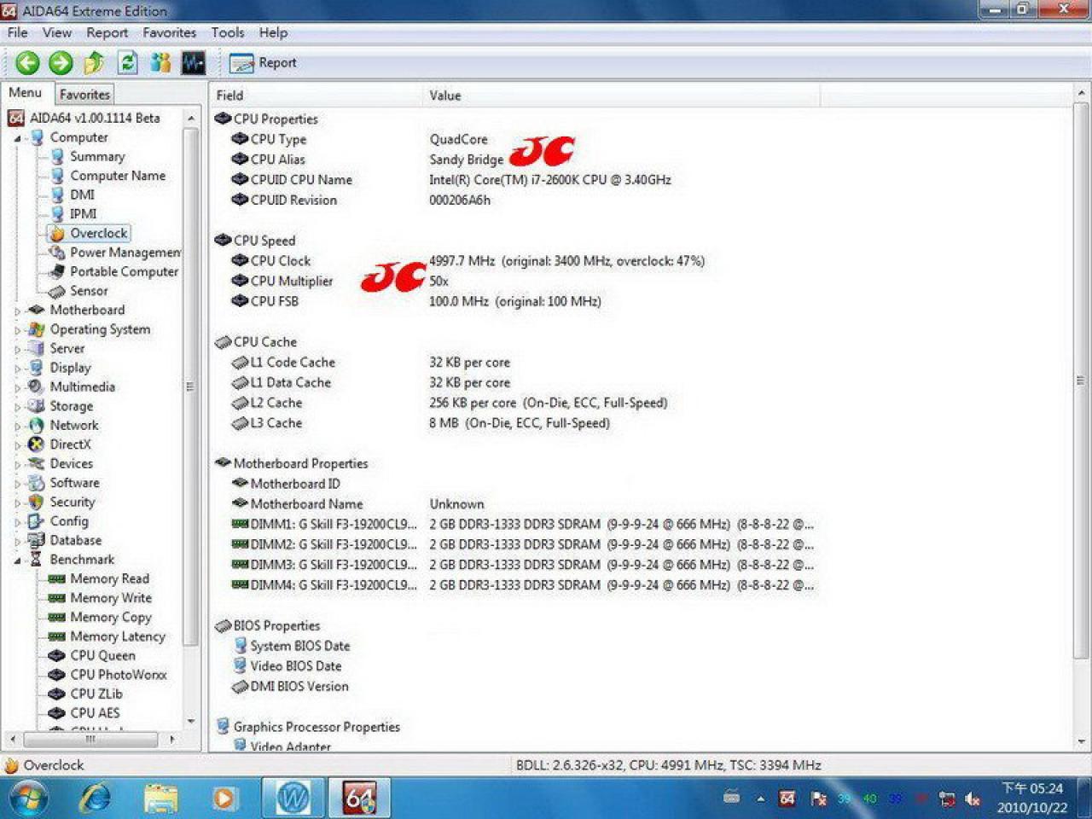The image size is (1092, 819).
Task: Select Portable Computer in the tree
Action: coord(124,271)
